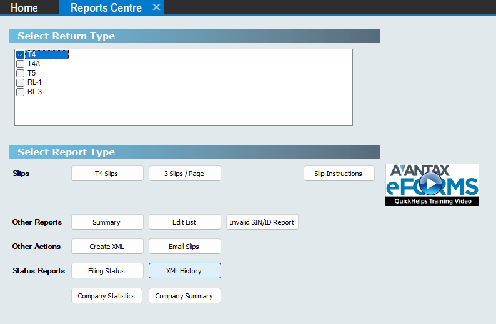The image size is (496, 324).
Task: Close the Reports Centre tab
Action: [156, 7]
